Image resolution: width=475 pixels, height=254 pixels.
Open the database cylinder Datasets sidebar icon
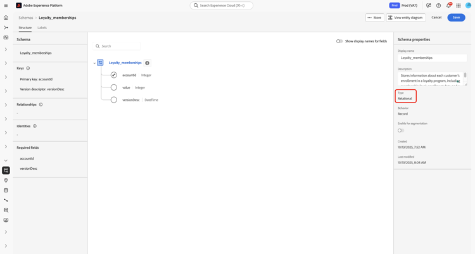click(x=6, y=191)
